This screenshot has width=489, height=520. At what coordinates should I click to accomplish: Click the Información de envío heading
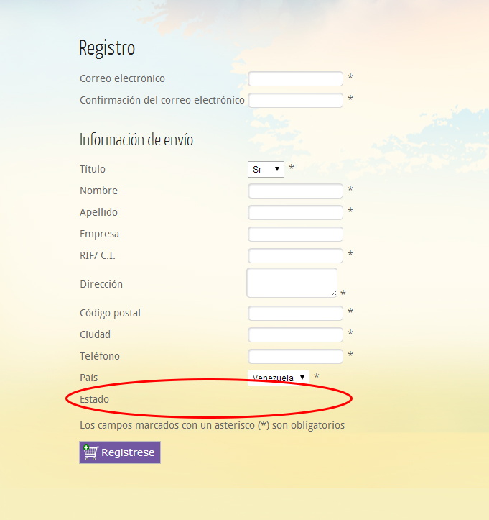(136, 140)
